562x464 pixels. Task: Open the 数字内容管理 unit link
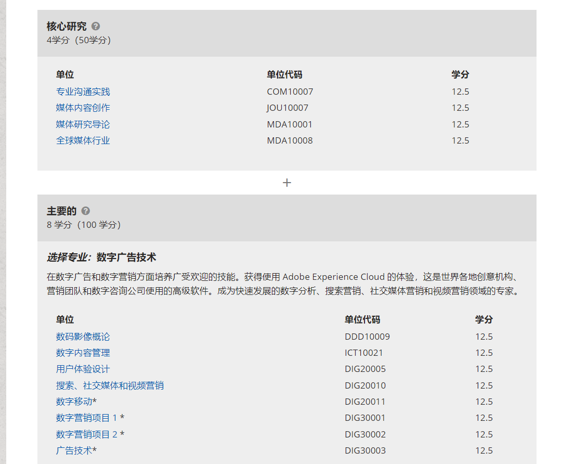83,353
